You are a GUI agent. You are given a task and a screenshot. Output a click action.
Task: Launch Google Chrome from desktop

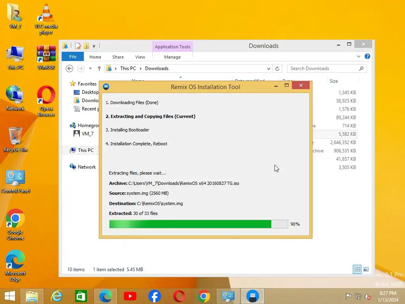(x=15, y=224)
